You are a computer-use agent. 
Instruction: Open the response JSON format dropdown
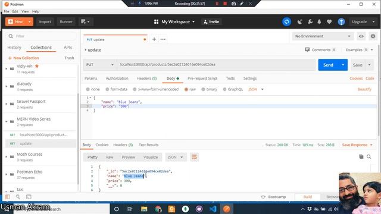(176, 157)
